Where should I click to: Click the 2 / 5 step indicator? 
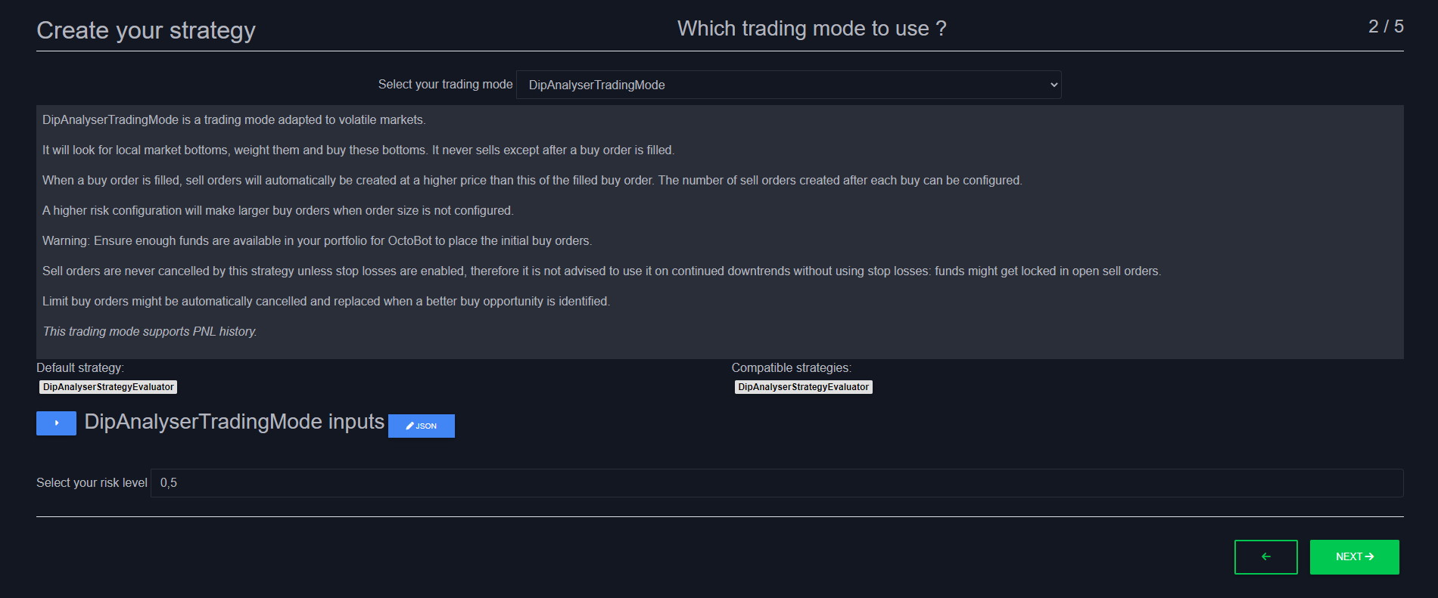click(1386, 26)
